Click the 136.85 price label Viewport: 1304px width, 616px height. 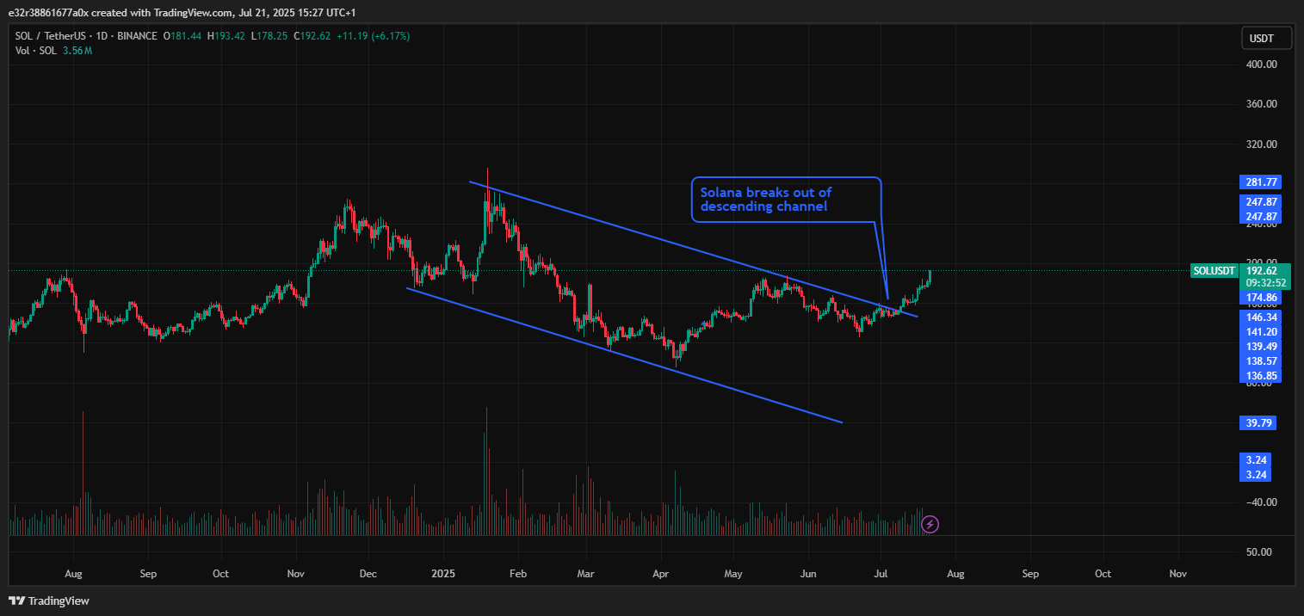(1260, 375)
